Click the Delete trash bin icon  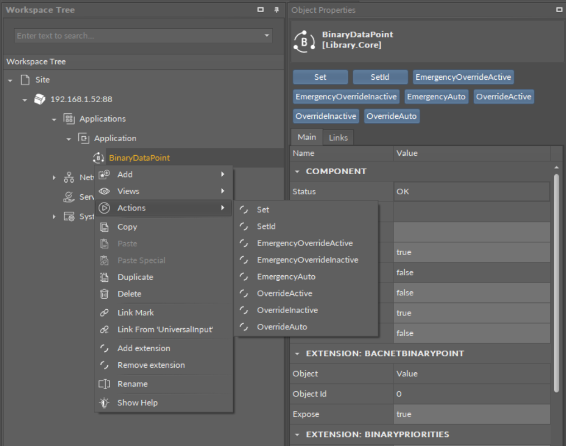point(104,294)
